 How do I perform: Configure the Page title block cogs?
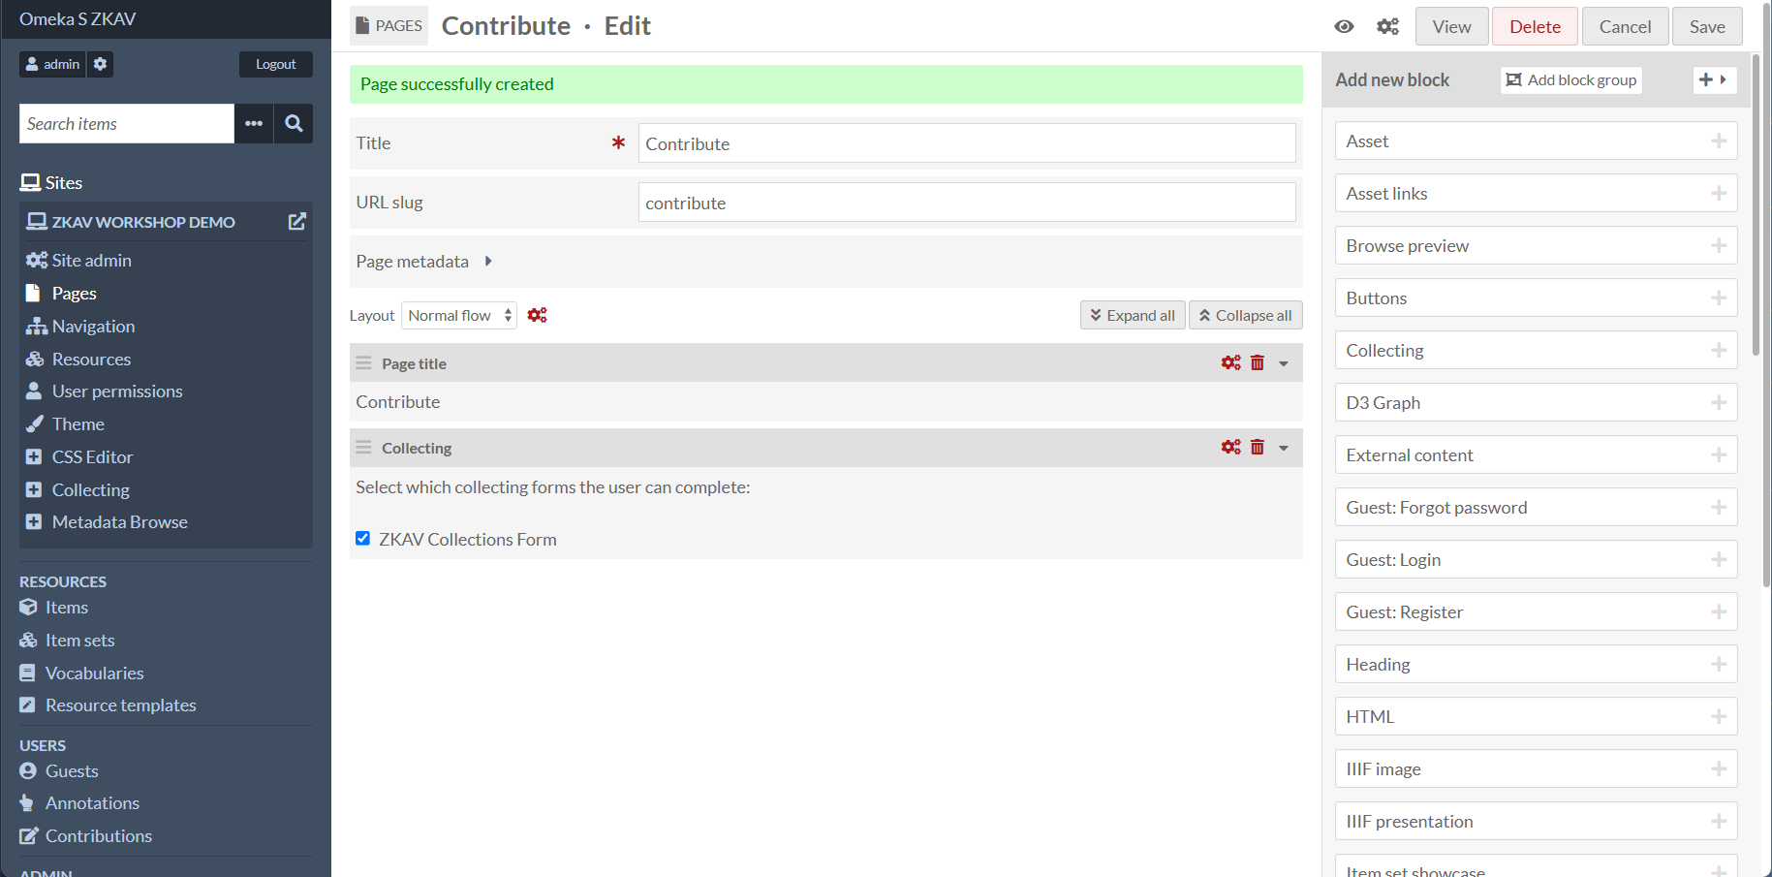click(x=1230, y=362)
